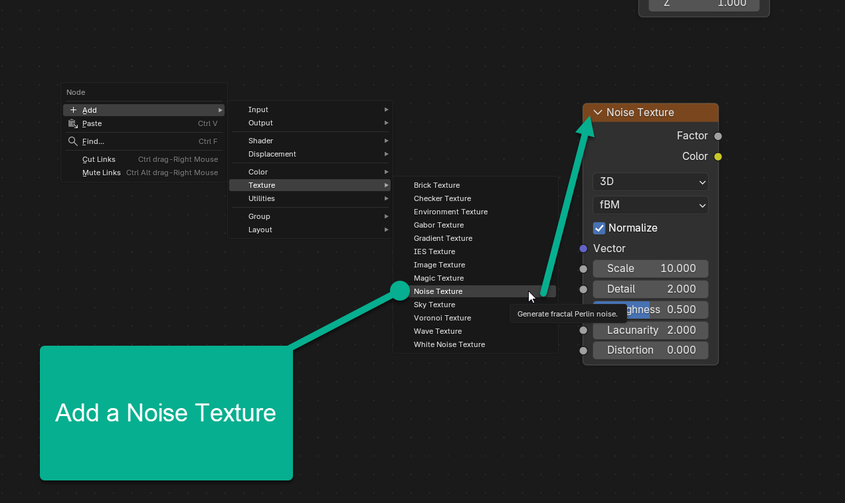Click the magnifier icon beside Find

pos(73,141)
